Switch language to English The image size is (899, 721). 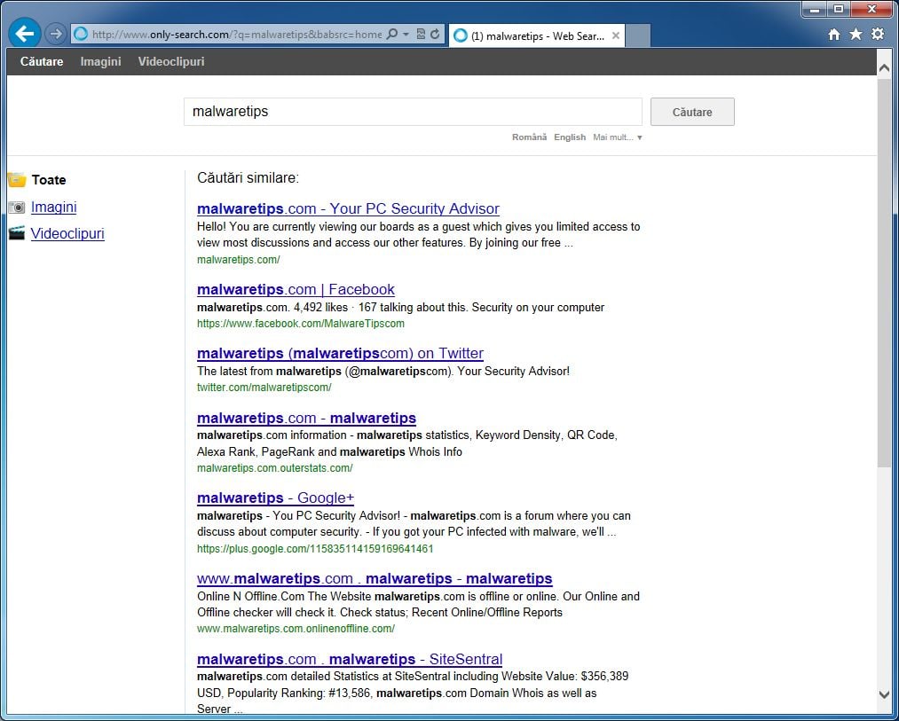pyautogui.click(x=569, y=137)
